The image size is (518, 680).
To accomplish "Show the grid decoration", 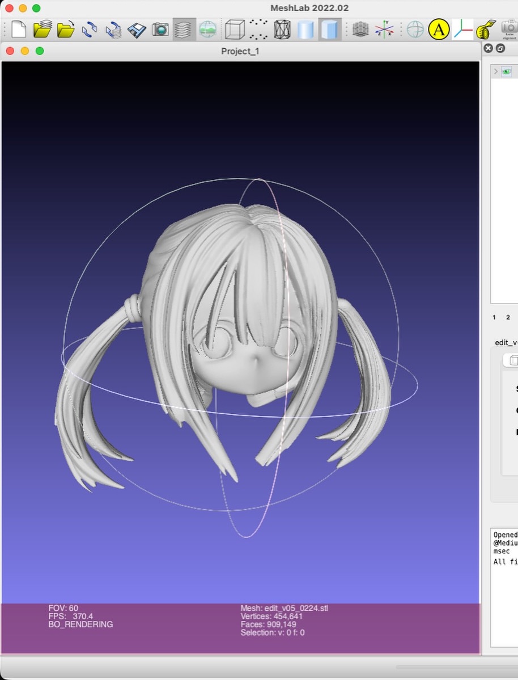I will 360,30.
